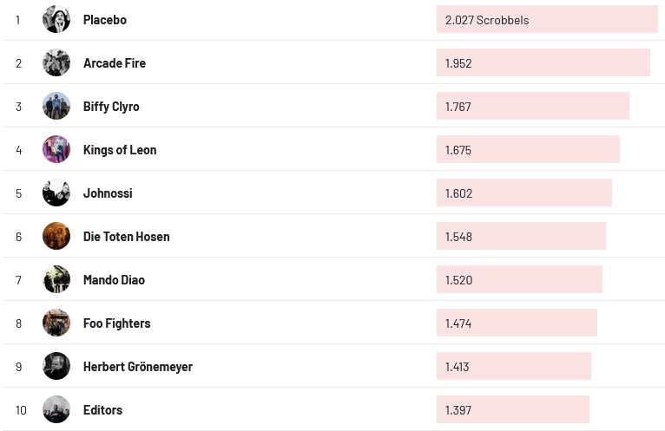
Task: Open the Herbert Grönemeyer text link
Action: 138,366
